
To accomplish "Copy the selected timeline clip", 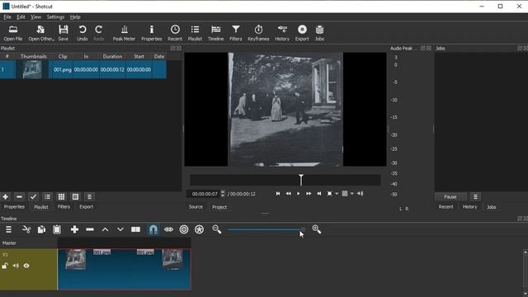I will point(41,229).
